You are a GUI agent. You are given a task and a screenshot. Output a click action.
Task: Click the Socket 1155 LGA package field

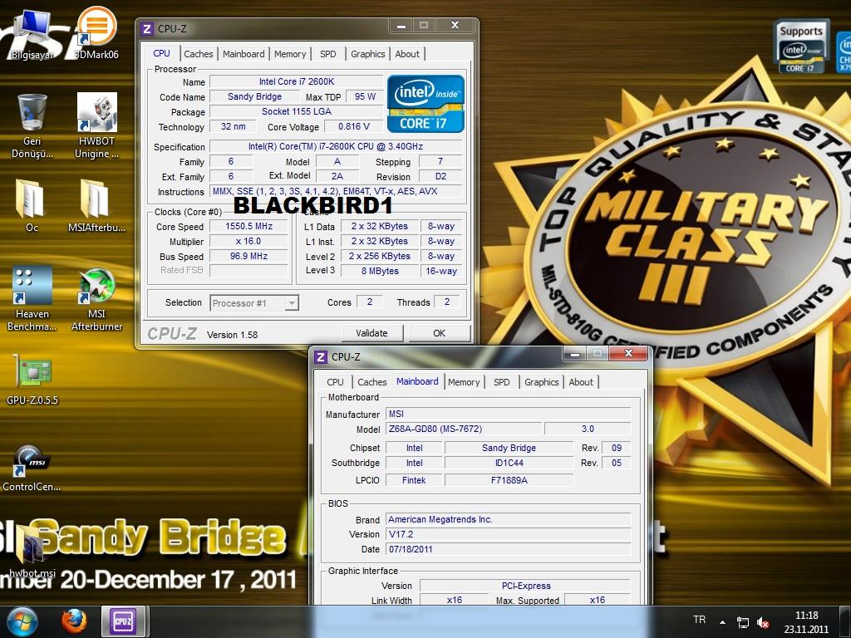pos(297,111)
